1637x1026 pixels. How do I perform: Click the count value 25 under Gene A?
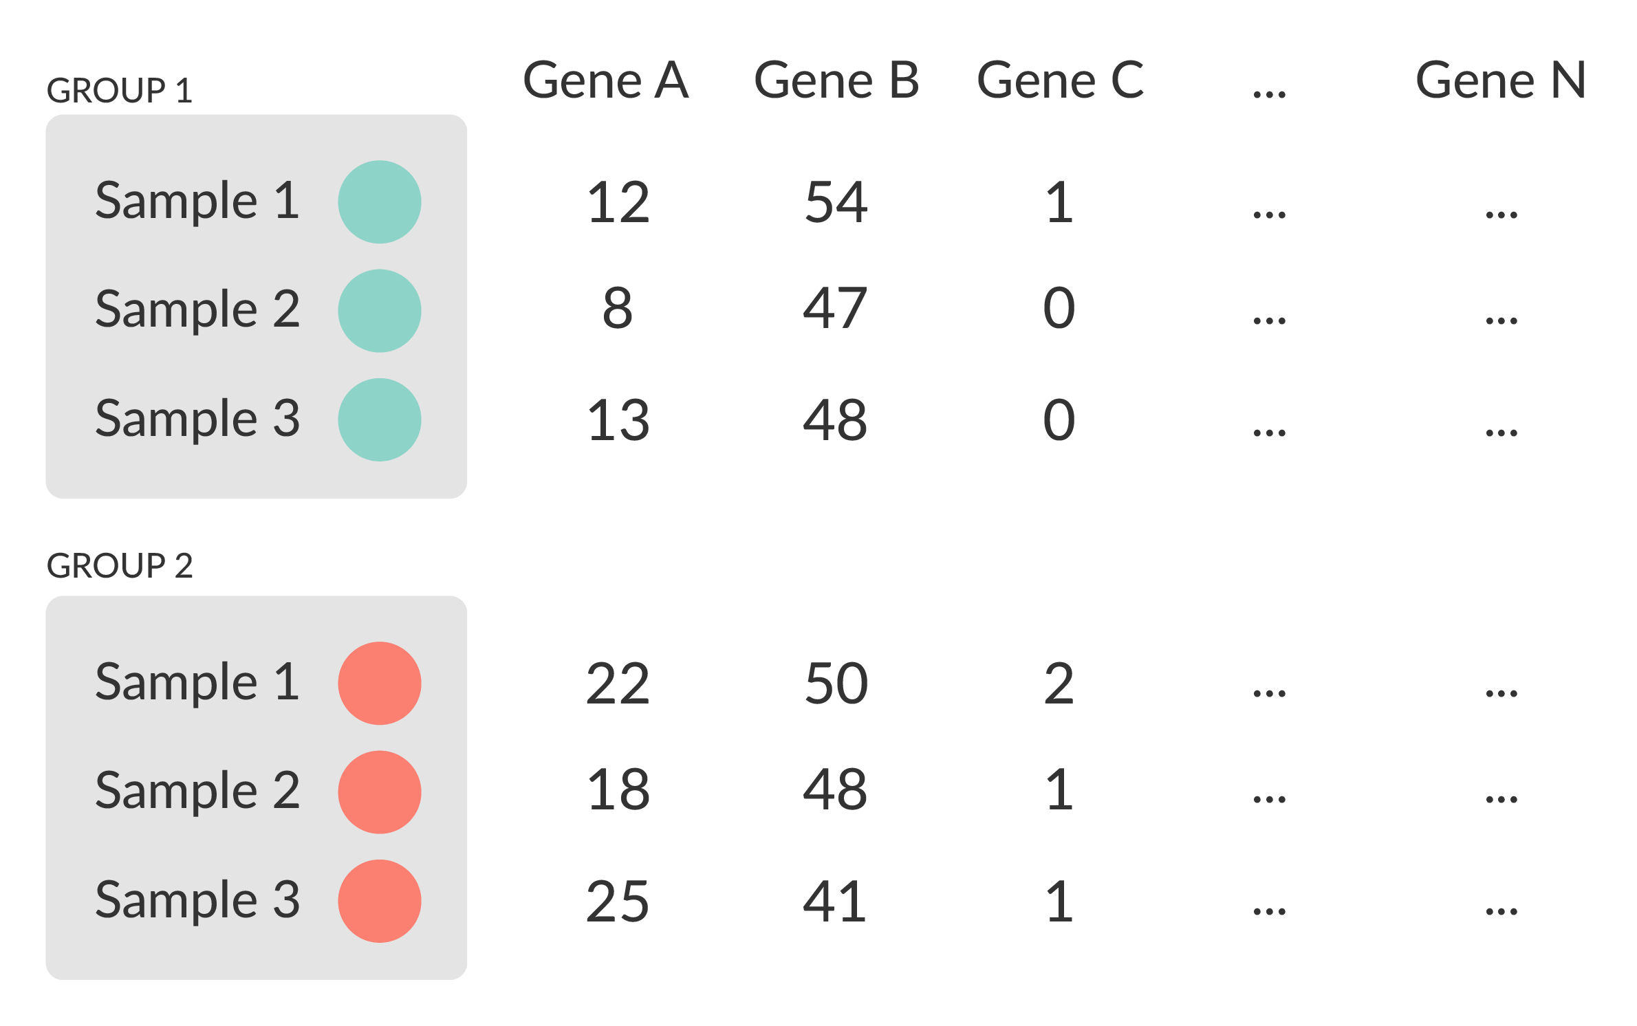618,902
